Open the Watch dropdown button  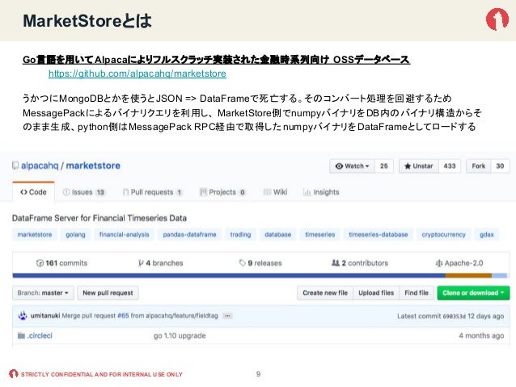(352, 166)
